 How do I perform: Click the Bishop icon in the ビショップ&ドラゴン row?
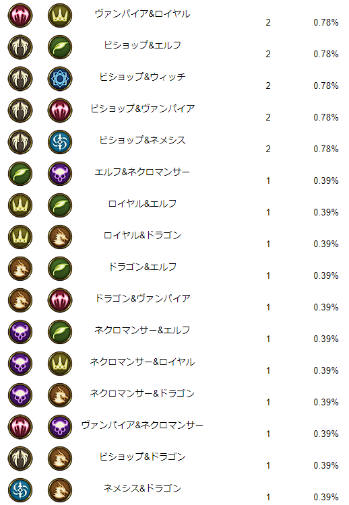coord(20,459)
